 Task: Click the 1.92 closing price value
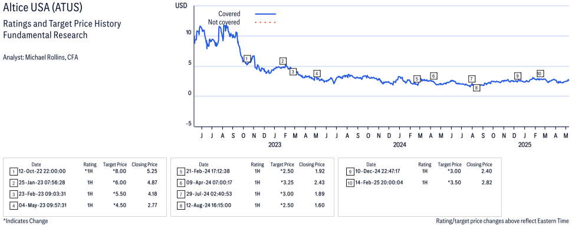pos(319,171)
